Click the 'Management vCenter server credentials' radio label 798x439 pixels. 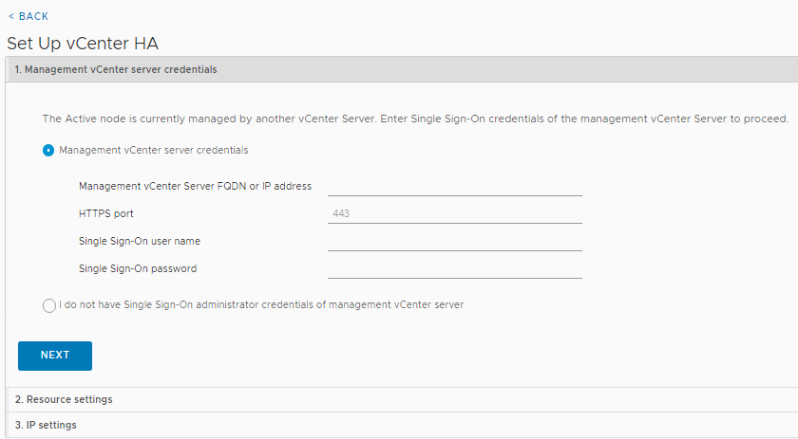pyautogui.click(x=154, y=151)
